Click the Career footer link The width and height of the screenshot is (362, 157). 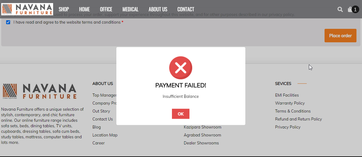coord(99,143)
